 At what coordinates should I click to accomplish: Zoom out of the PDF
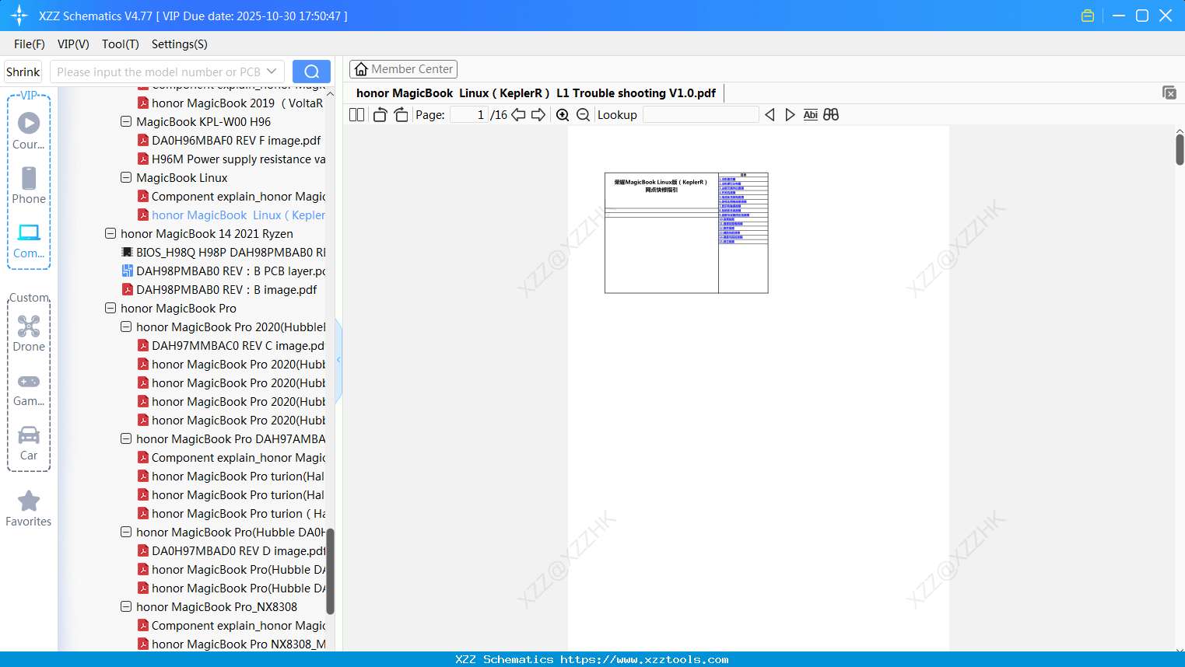pos(583,115)
